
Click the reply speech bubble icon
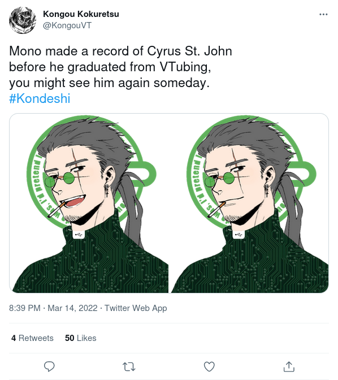click(x=49, y=366)
